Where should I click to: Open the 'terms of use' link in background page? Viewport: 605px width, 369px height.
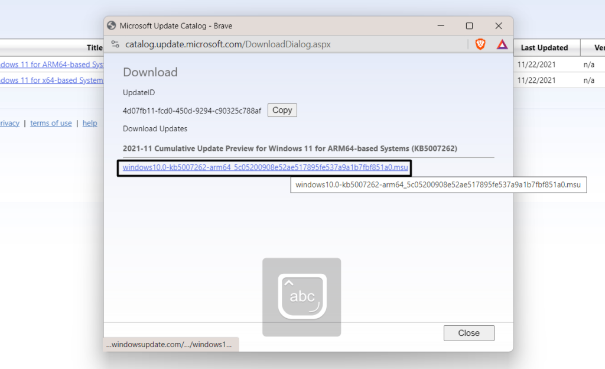point(51,123)
